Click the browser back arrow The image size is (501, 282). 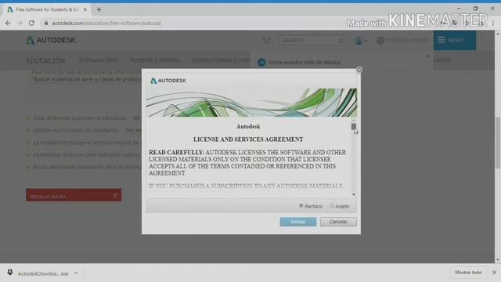(x=8, y=23)
